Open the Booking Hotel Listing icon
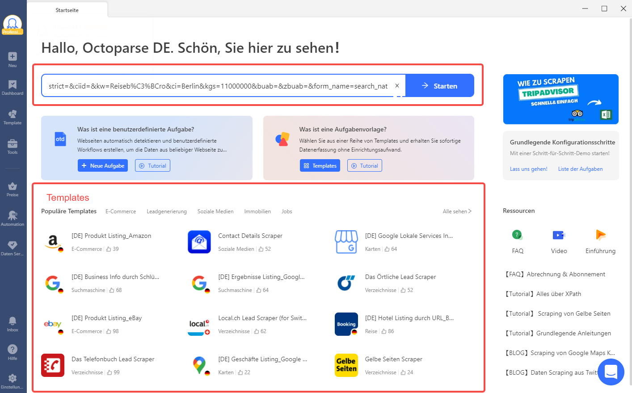 [346, 324]
